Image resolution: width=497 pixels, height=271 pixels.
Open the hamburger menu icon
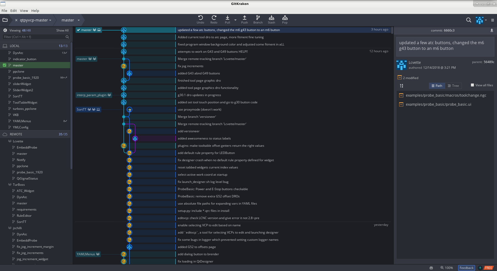(x=492, y=20)
